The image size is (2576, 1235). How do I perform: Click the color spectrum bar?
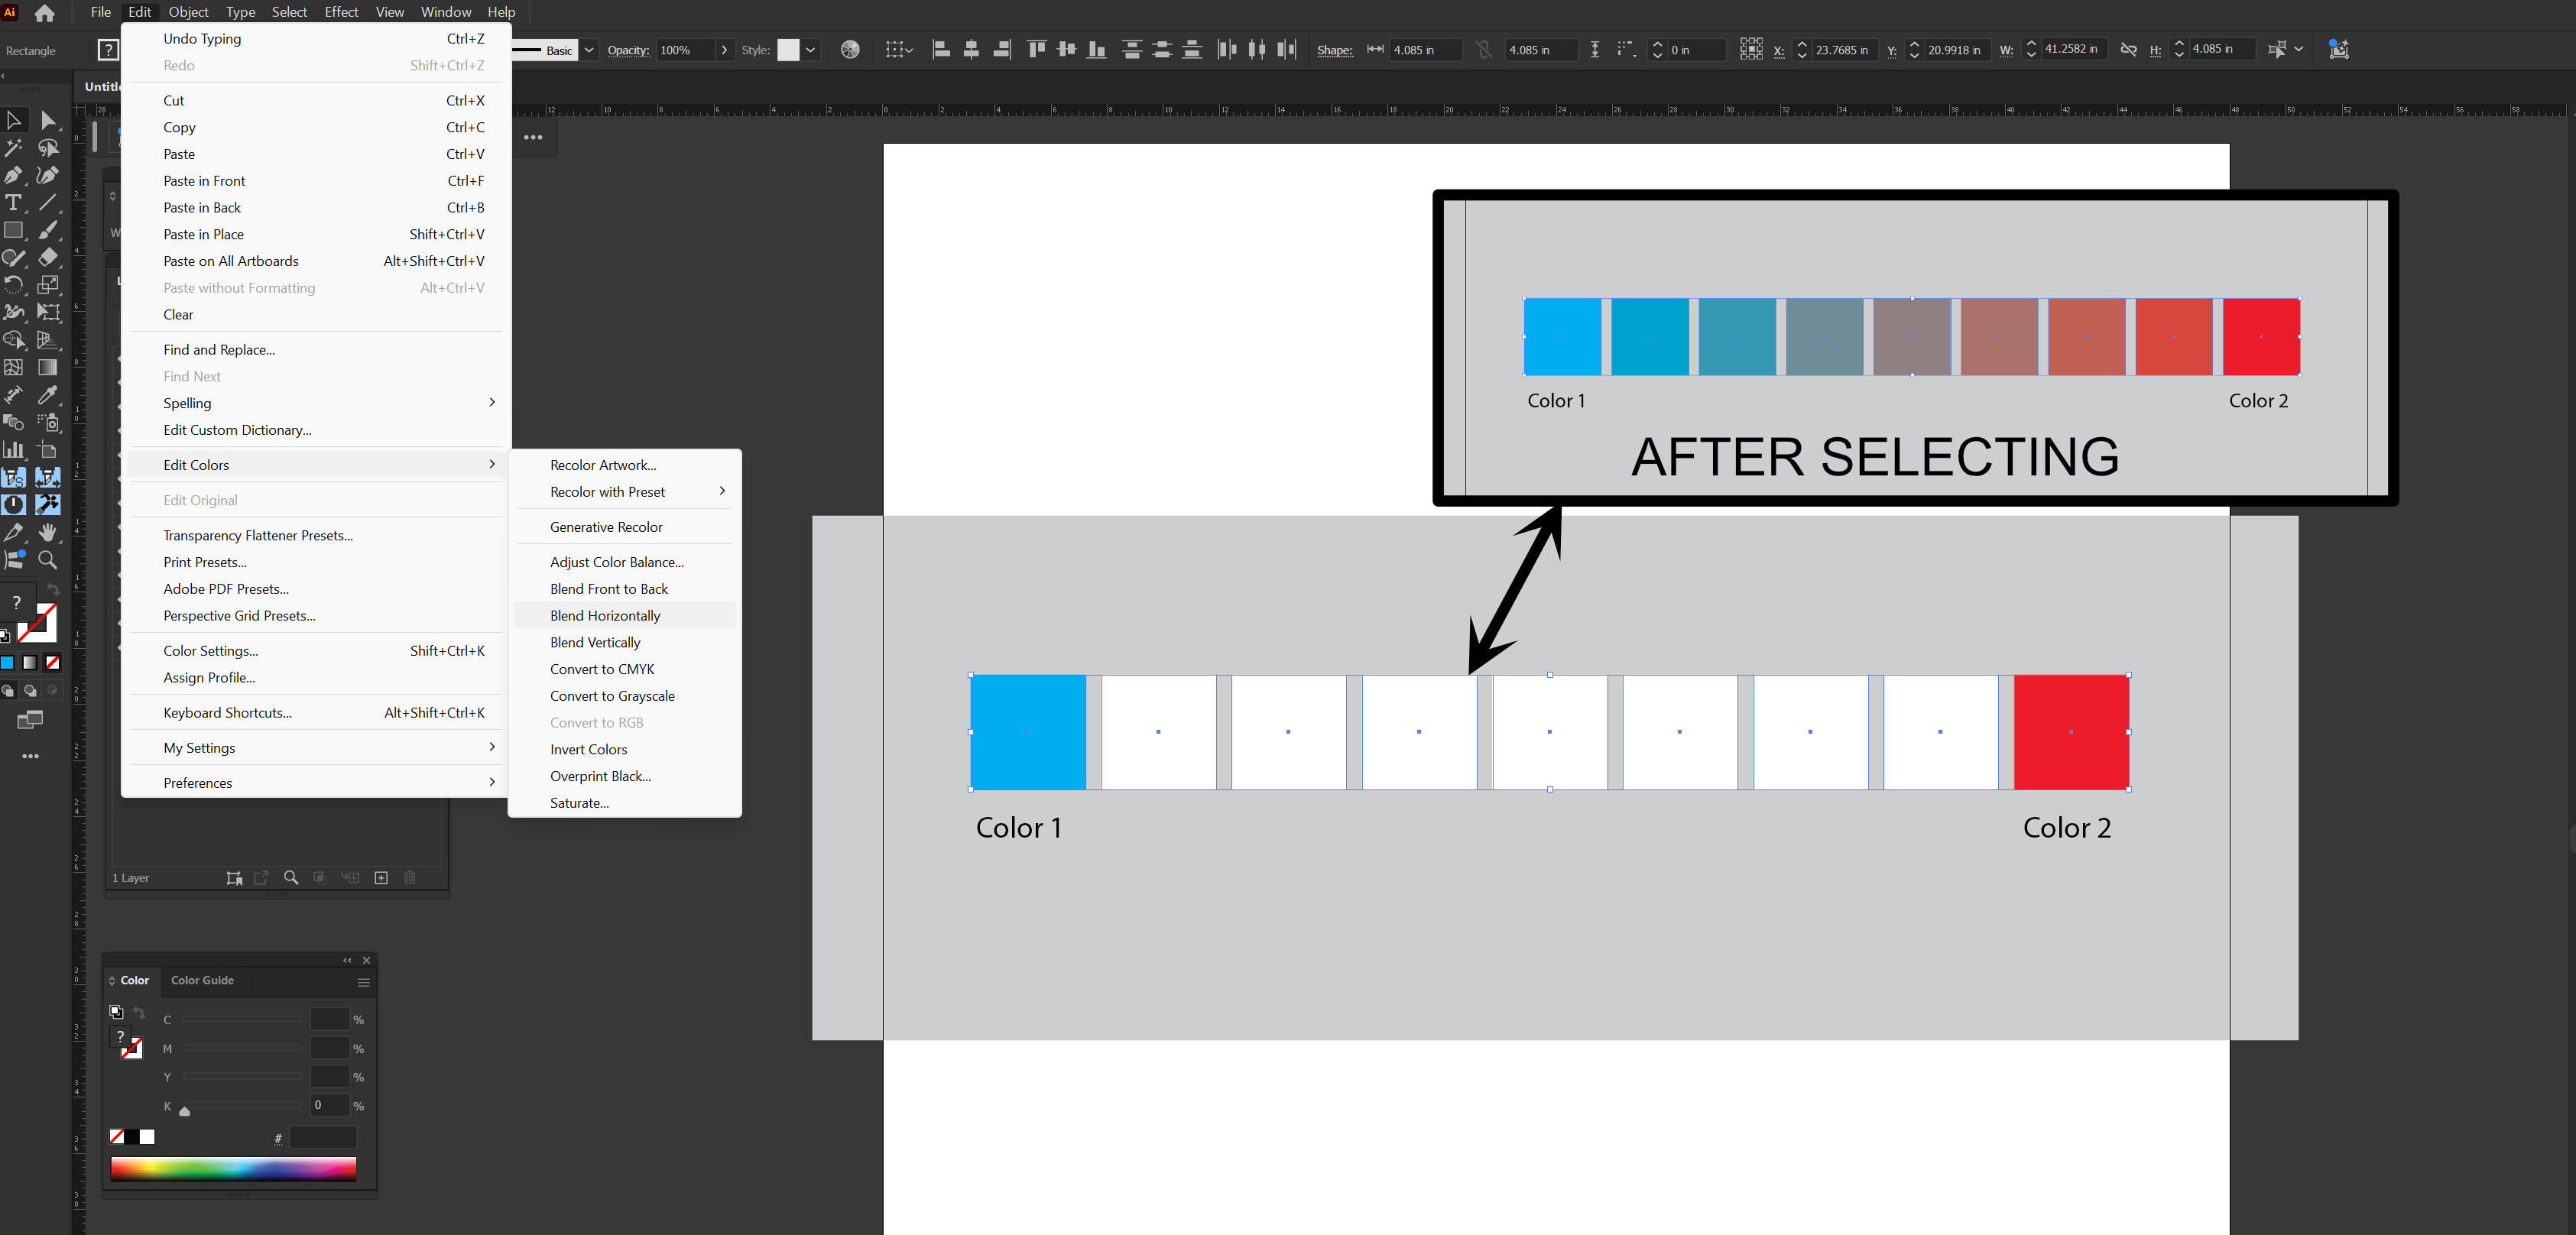coord(233,1169)
